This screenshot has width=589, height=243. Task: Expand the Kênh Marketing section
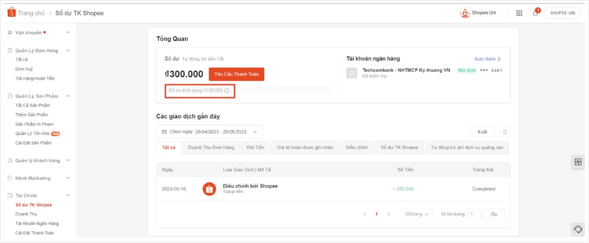click(x=68, y=178)
